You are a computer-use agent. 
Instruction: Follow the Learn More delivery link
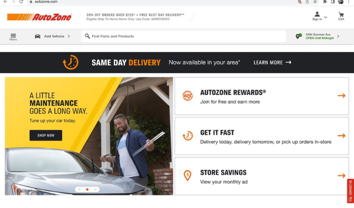(x=272, y=62)
